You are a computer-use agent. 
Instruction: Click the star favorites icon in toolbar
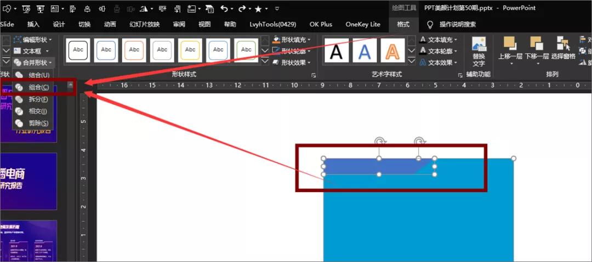(x=259, y=8)
